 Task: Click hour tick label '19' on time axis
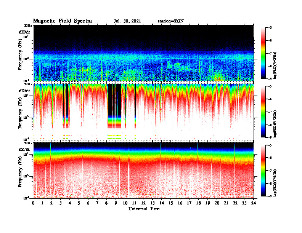(x=207, y=203)
